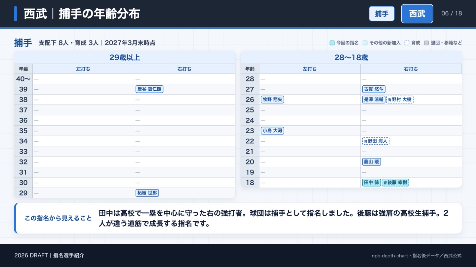This screenshot has width=476, height=267.
Task: Select player chip 古賀 悠斗
Action: point(374,89)
